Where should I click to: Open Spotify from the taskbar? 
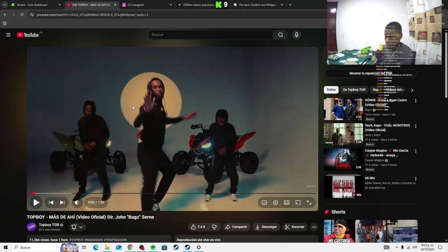click(x=153, y=247)
